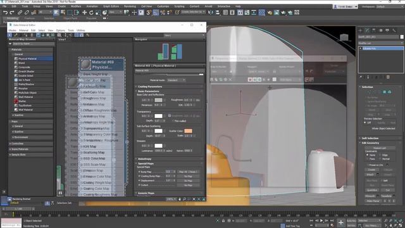Click the Modeling ribbon tab
405x228 pixels.
13,18
